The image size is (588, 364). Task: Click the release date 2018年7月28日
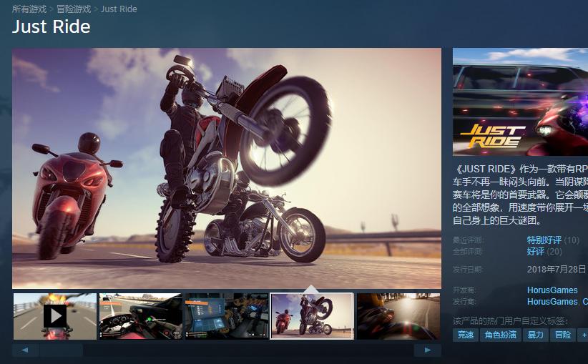[556, 270]
